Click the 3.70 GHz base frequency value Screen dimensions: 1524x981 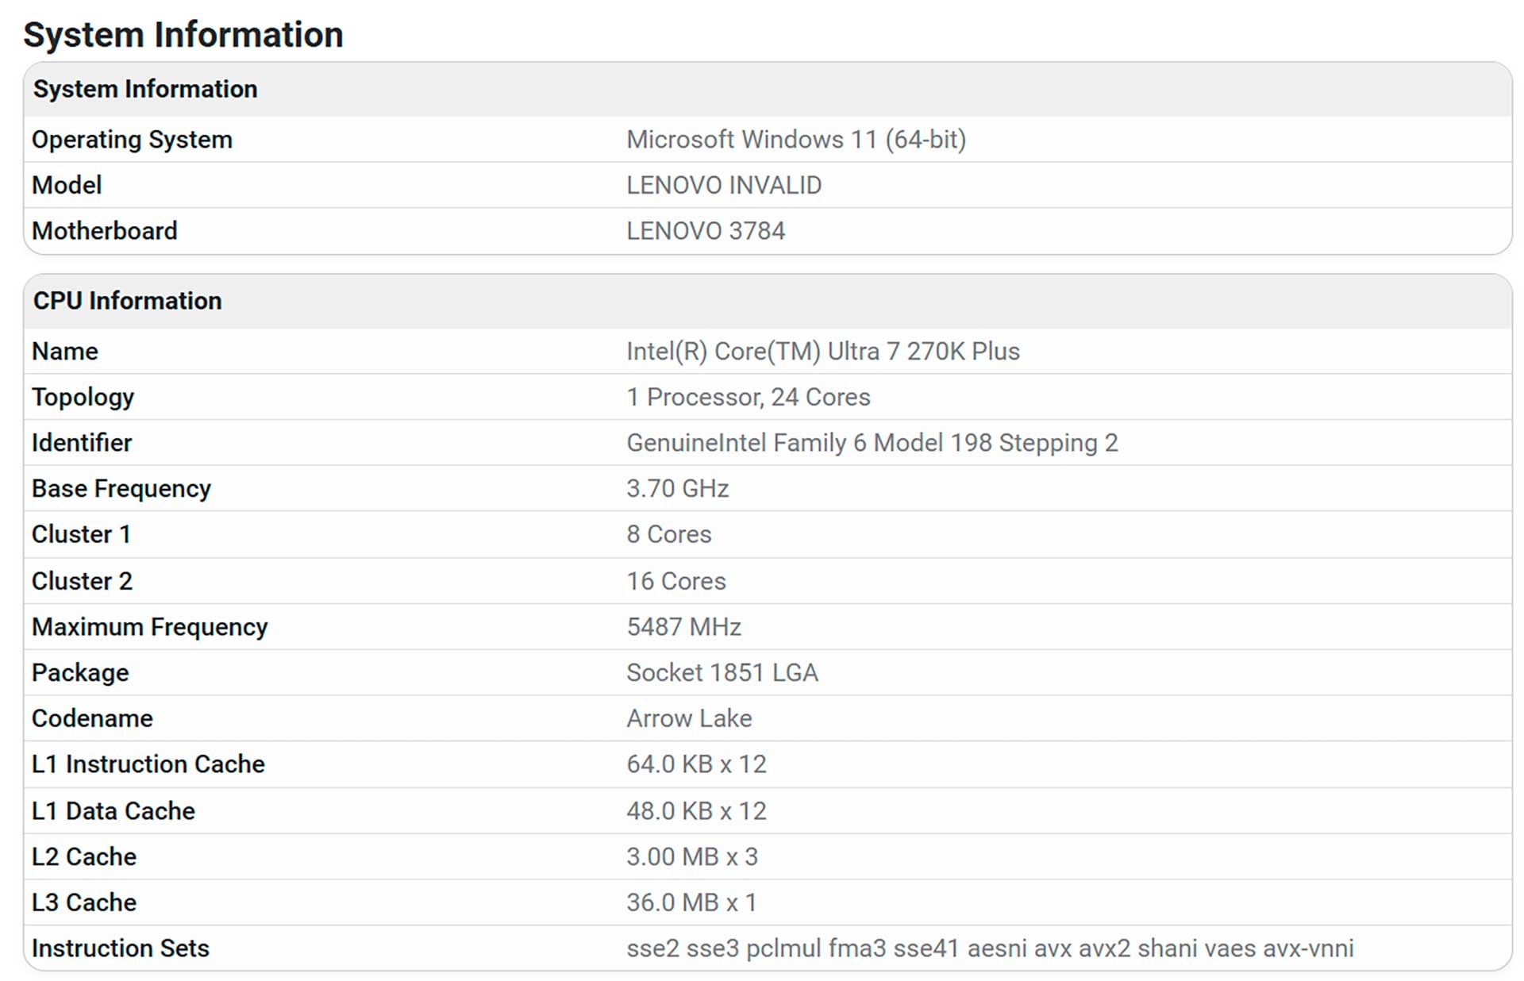677,488
